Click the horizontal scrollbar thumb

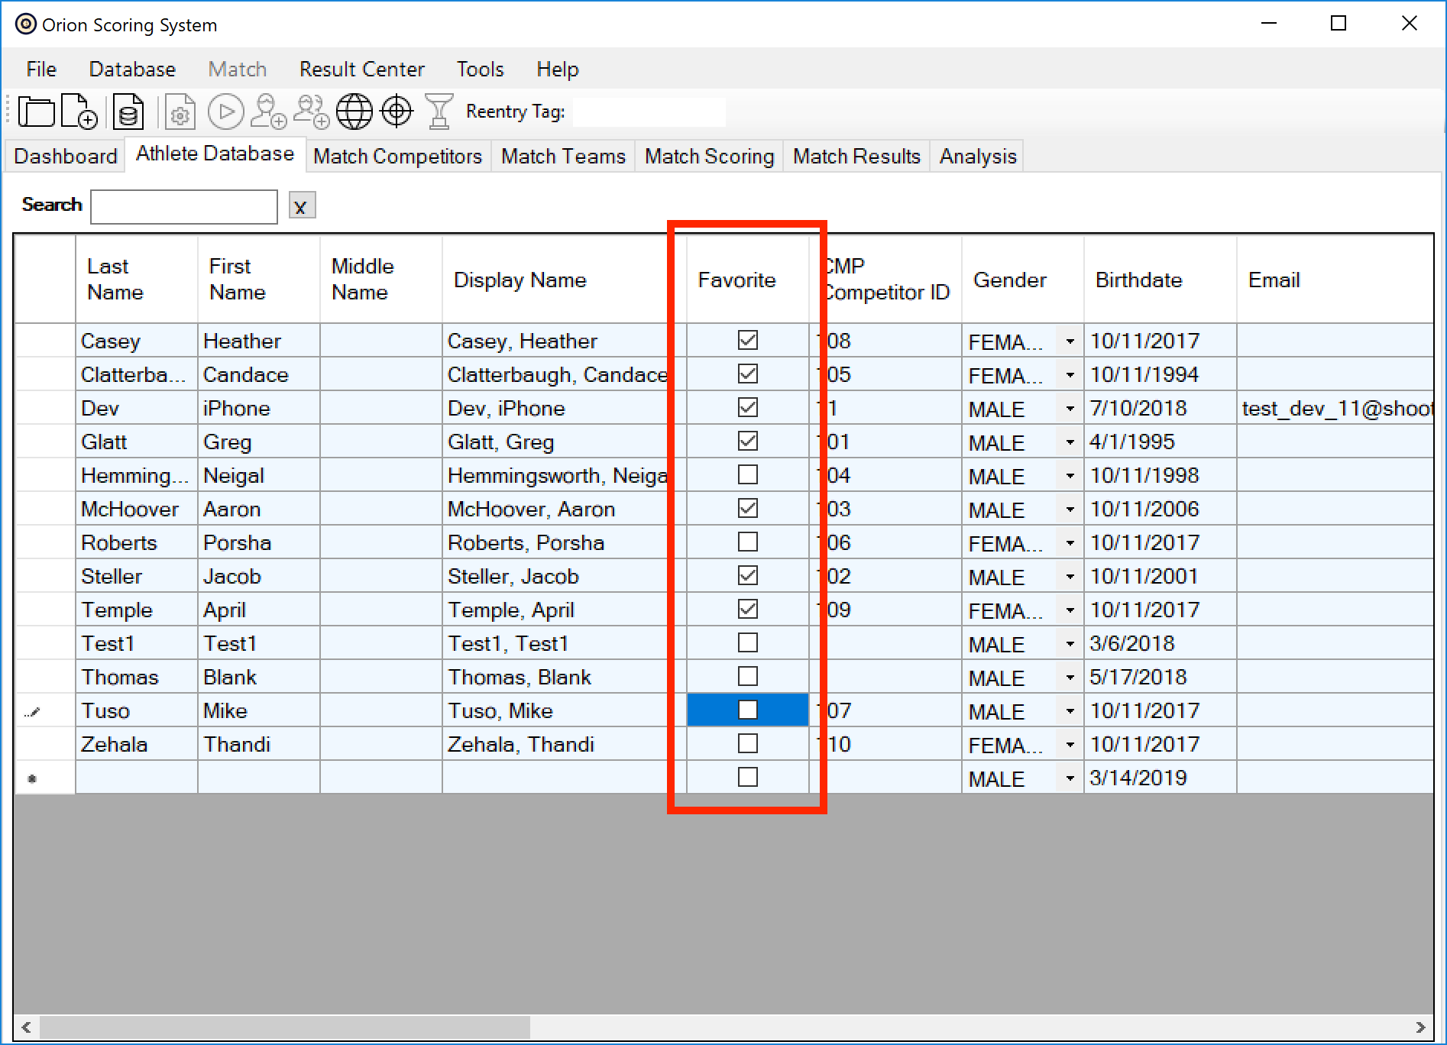tap(284, 1027)
